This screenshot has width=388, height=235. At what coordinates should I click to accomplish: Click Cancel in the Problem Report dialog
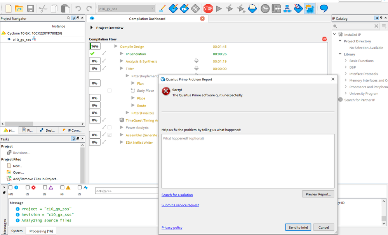(324, 227)
